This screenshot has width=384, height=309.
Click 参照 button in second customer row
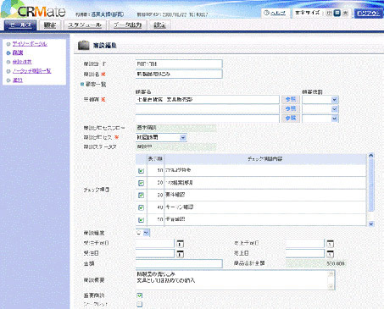[291, 108]
